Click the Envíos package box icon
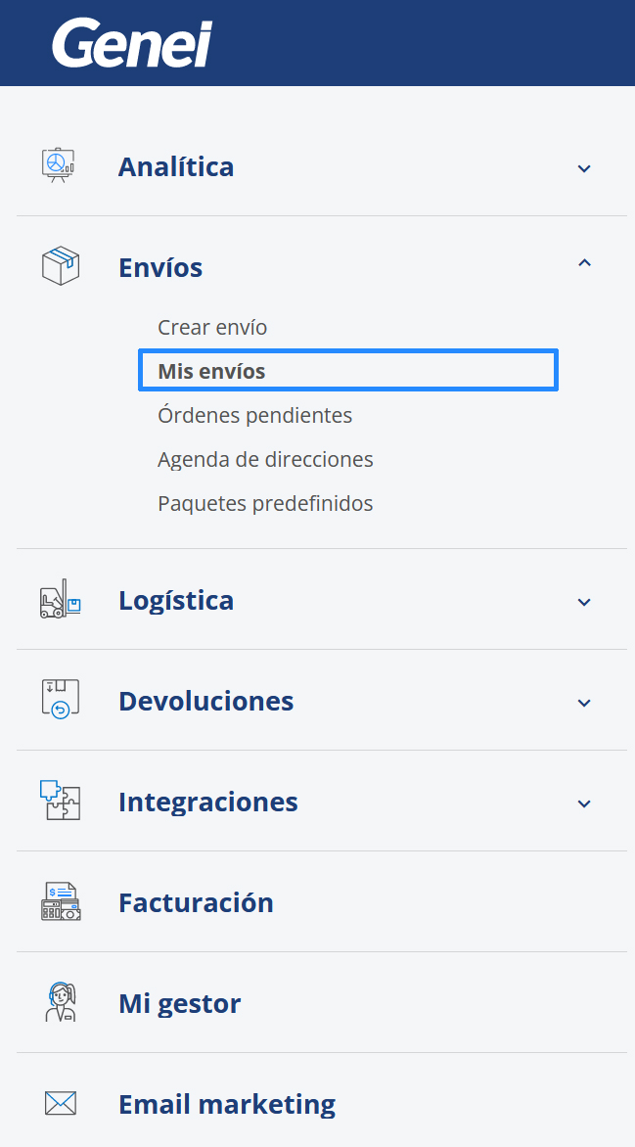The width and height of the screenshot is (635, 1147). point(60,266)
